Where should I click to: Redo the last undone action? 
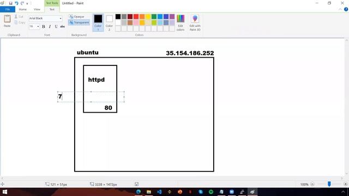[x=22, y=3]
